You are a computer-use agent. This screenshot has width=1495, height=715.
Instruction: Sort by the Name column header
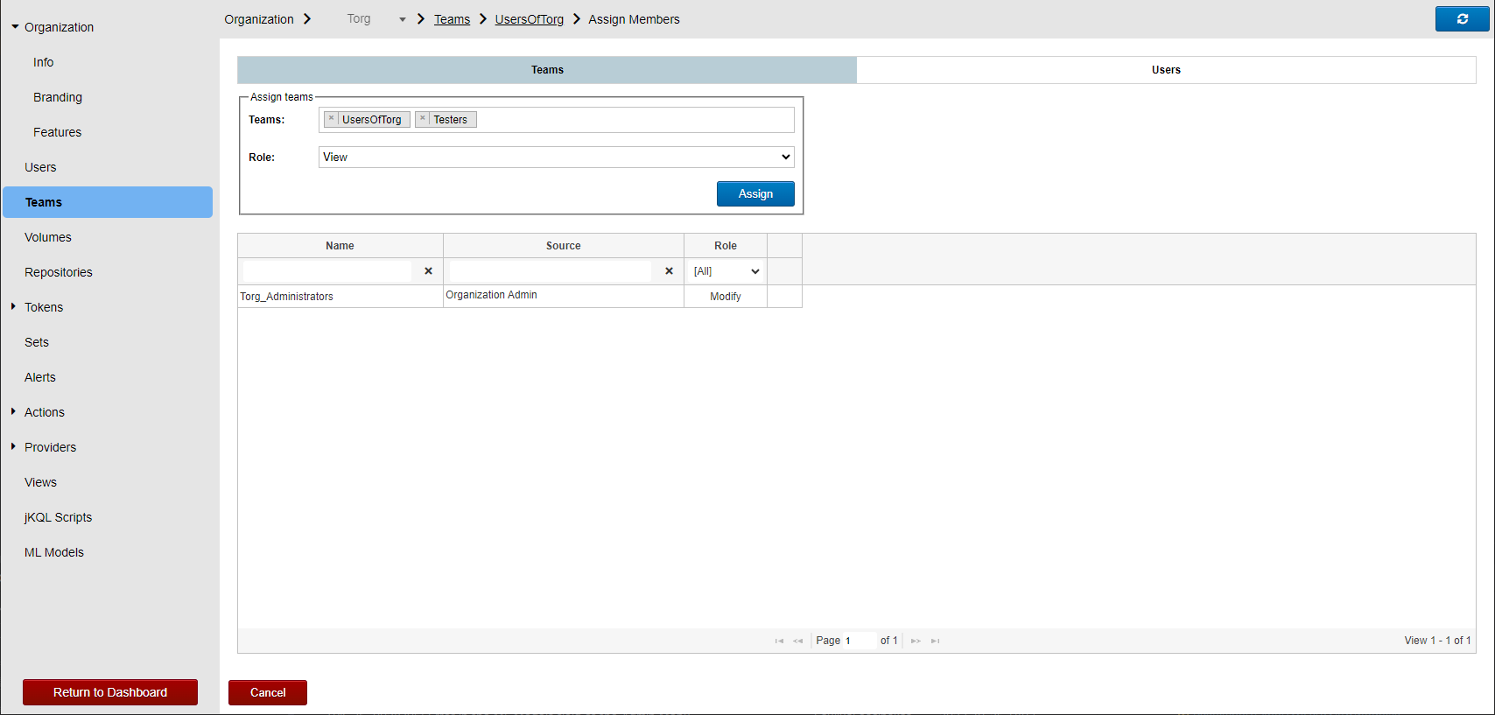click(x=340, y=246)
